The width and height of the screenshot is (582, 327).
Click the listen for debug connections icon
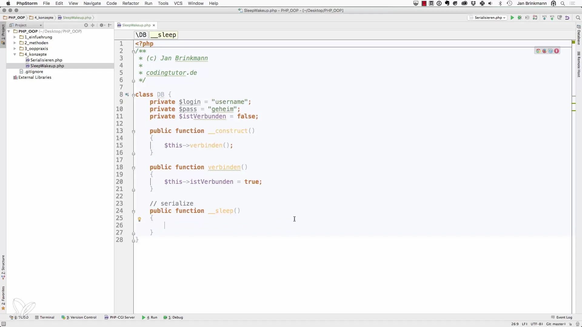(x=535, y=18)
